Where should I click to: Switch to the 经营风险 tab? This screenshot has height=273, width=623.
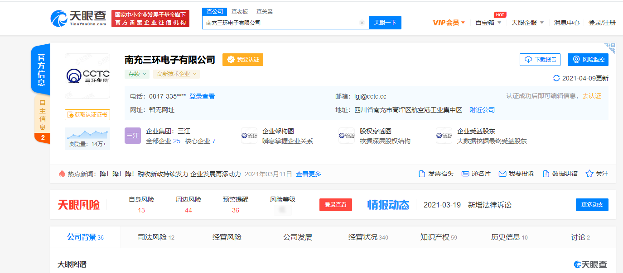(x=227, y=237)
